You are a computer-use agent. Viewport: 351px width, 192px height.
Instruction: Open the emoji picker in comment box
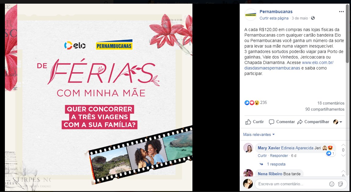click(x=332, y=184)
